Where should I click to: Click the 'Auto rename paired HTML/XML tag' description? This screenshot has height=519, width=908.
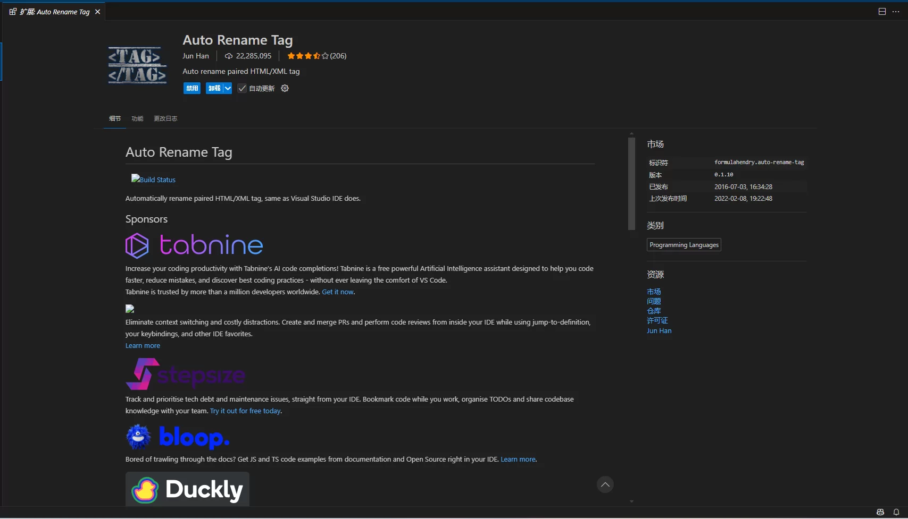point(241,71)
